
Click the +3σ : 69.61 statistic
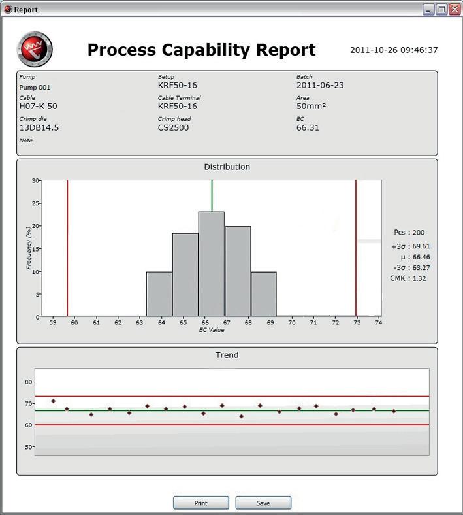point(411,246)
